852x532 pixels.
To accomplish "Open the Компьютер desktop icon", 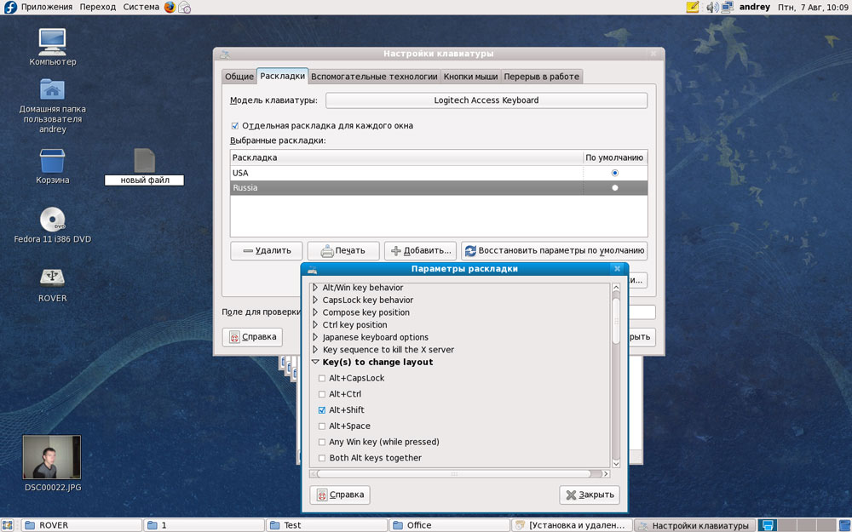I will pos(52,42).
